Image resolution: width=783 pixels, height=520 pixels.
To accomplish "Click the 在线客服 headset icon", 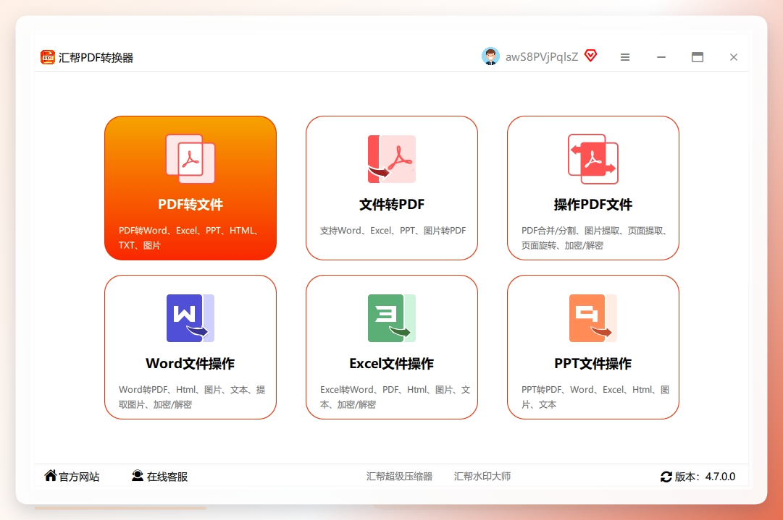I will coord(138,476).
